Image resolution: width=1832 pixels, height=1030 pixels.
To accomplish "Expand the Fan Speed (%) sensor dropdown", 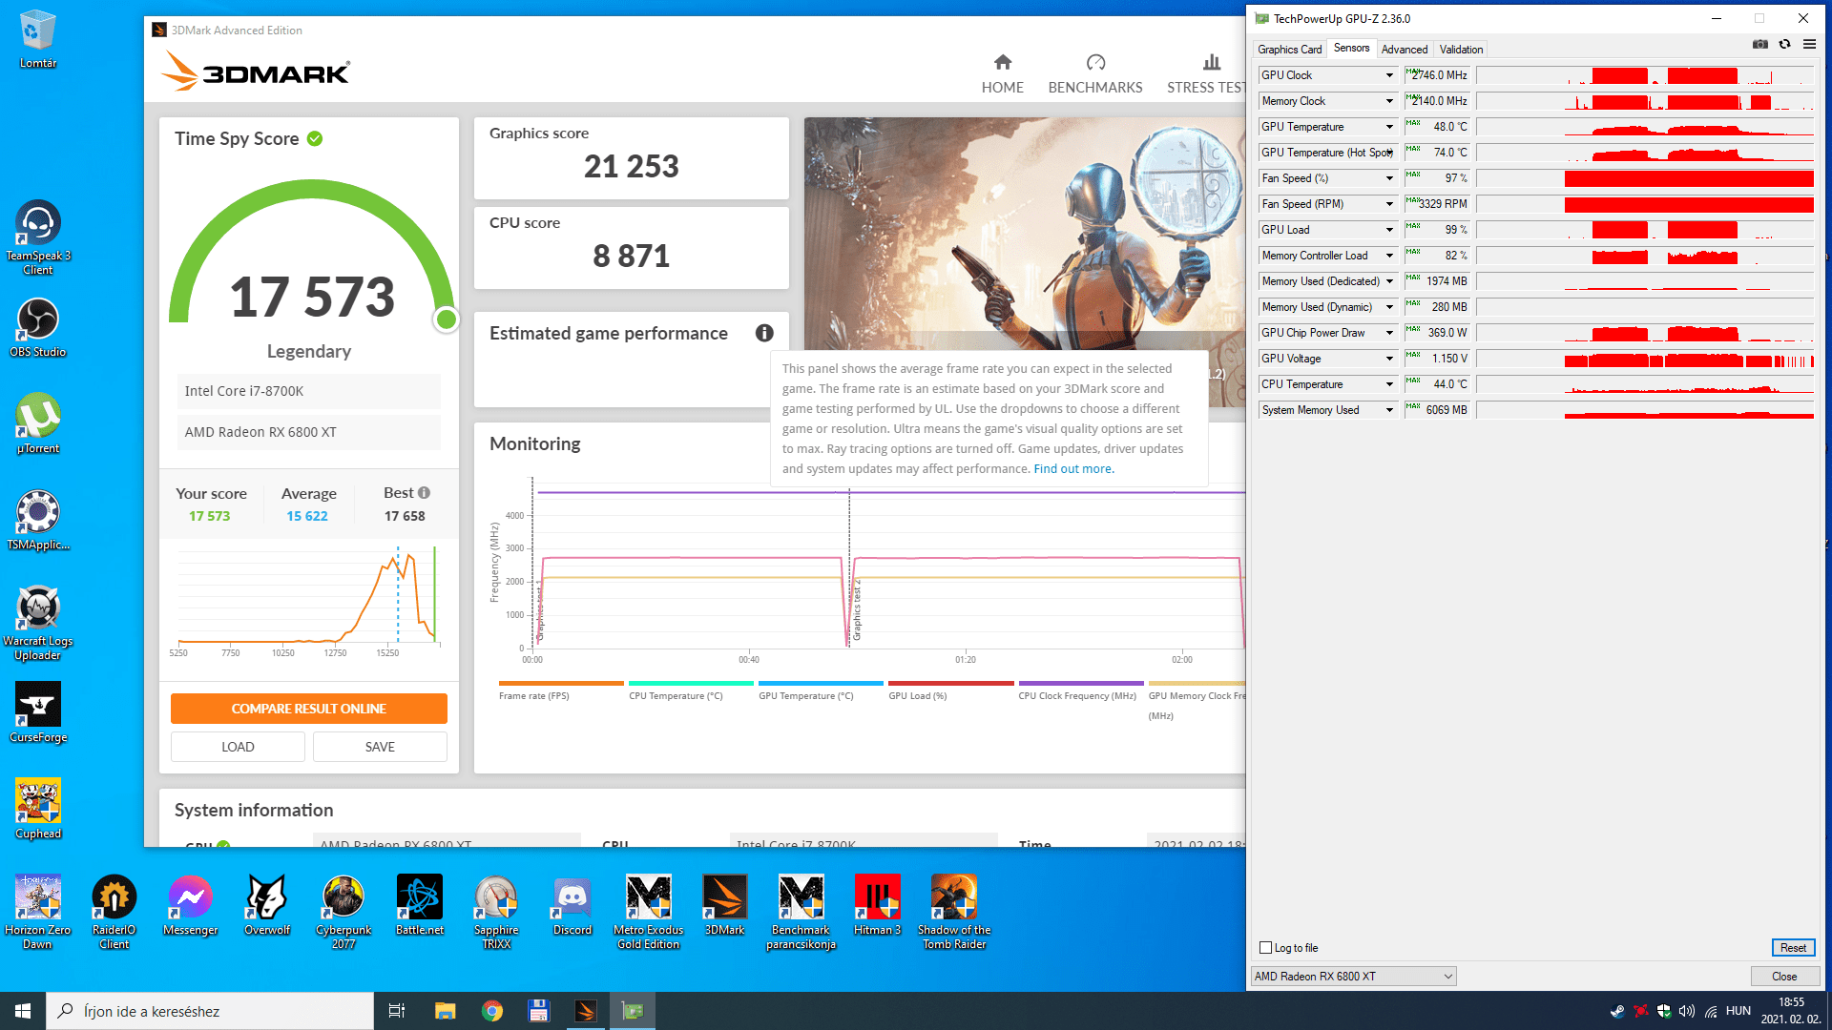I will point(1389,178).
